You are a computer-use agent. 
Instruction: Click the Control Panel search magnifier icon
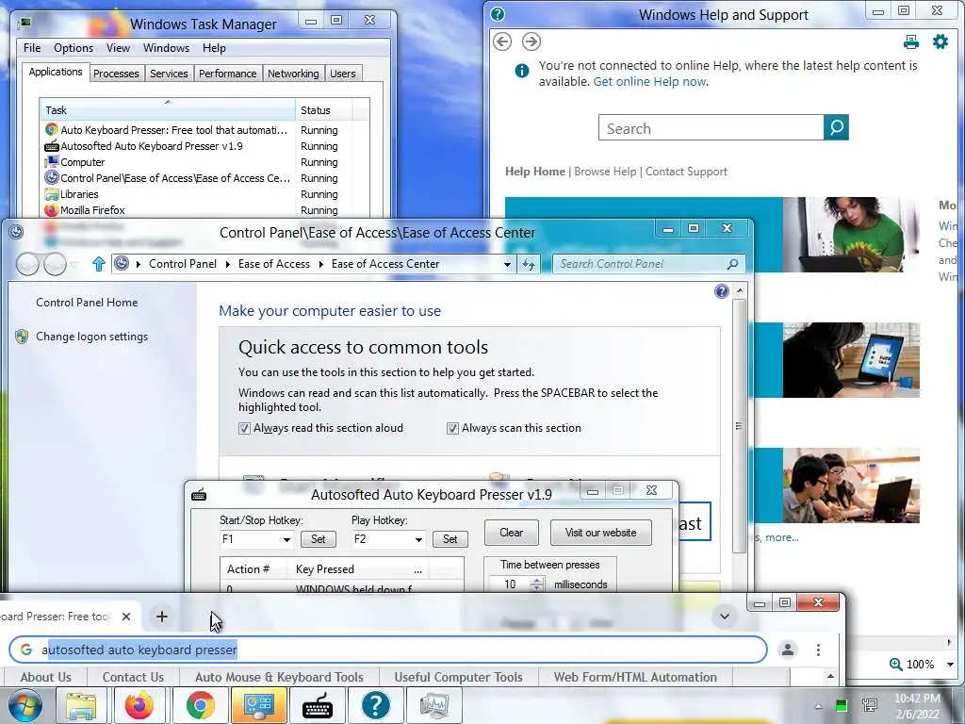pos(732,264)
